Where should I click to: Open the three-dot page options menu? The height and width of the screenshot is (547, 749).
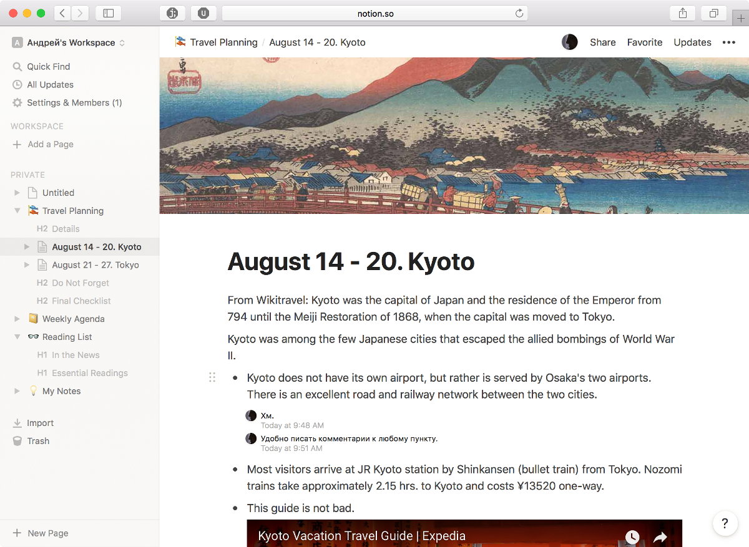pos(729,42)
